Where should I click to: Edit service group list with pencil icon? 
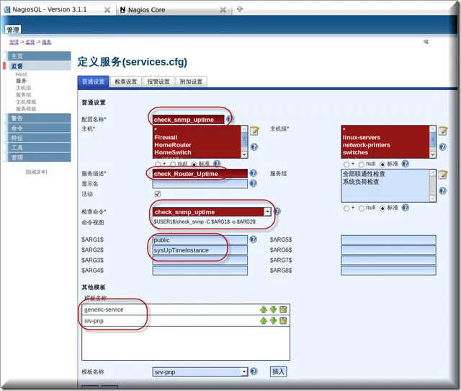tap(443, 175)
